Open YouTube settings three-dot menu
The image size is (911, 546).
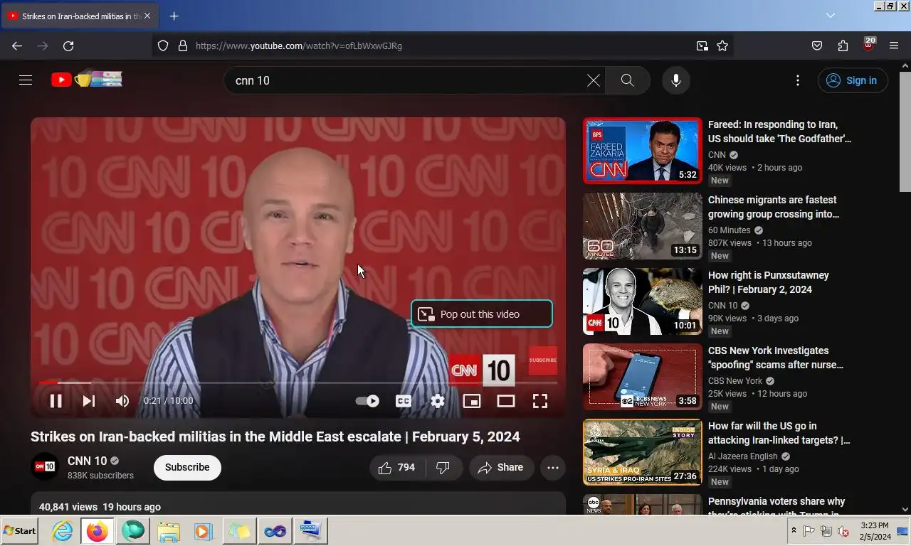pos(798,80)
